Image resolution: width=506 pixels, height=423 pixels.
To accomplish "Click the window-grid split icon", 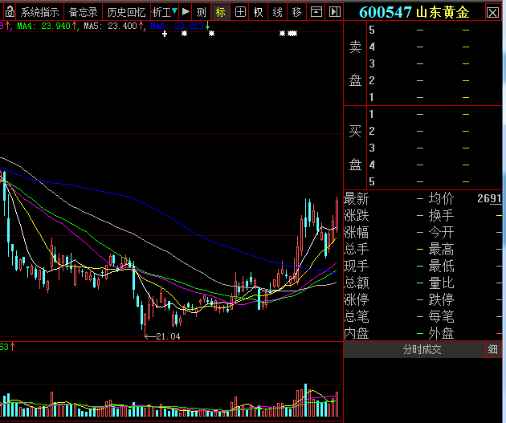I will click(x=240, y=12).
